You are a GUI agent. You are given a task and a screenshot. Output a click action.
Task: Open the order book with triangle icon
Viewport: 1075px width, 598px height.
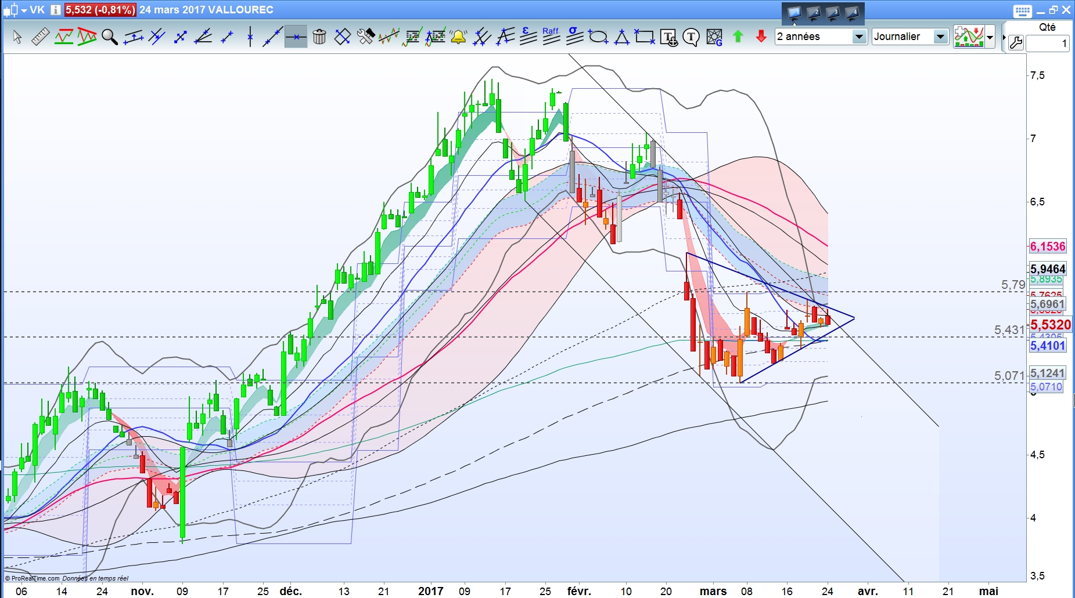[436, 37]
